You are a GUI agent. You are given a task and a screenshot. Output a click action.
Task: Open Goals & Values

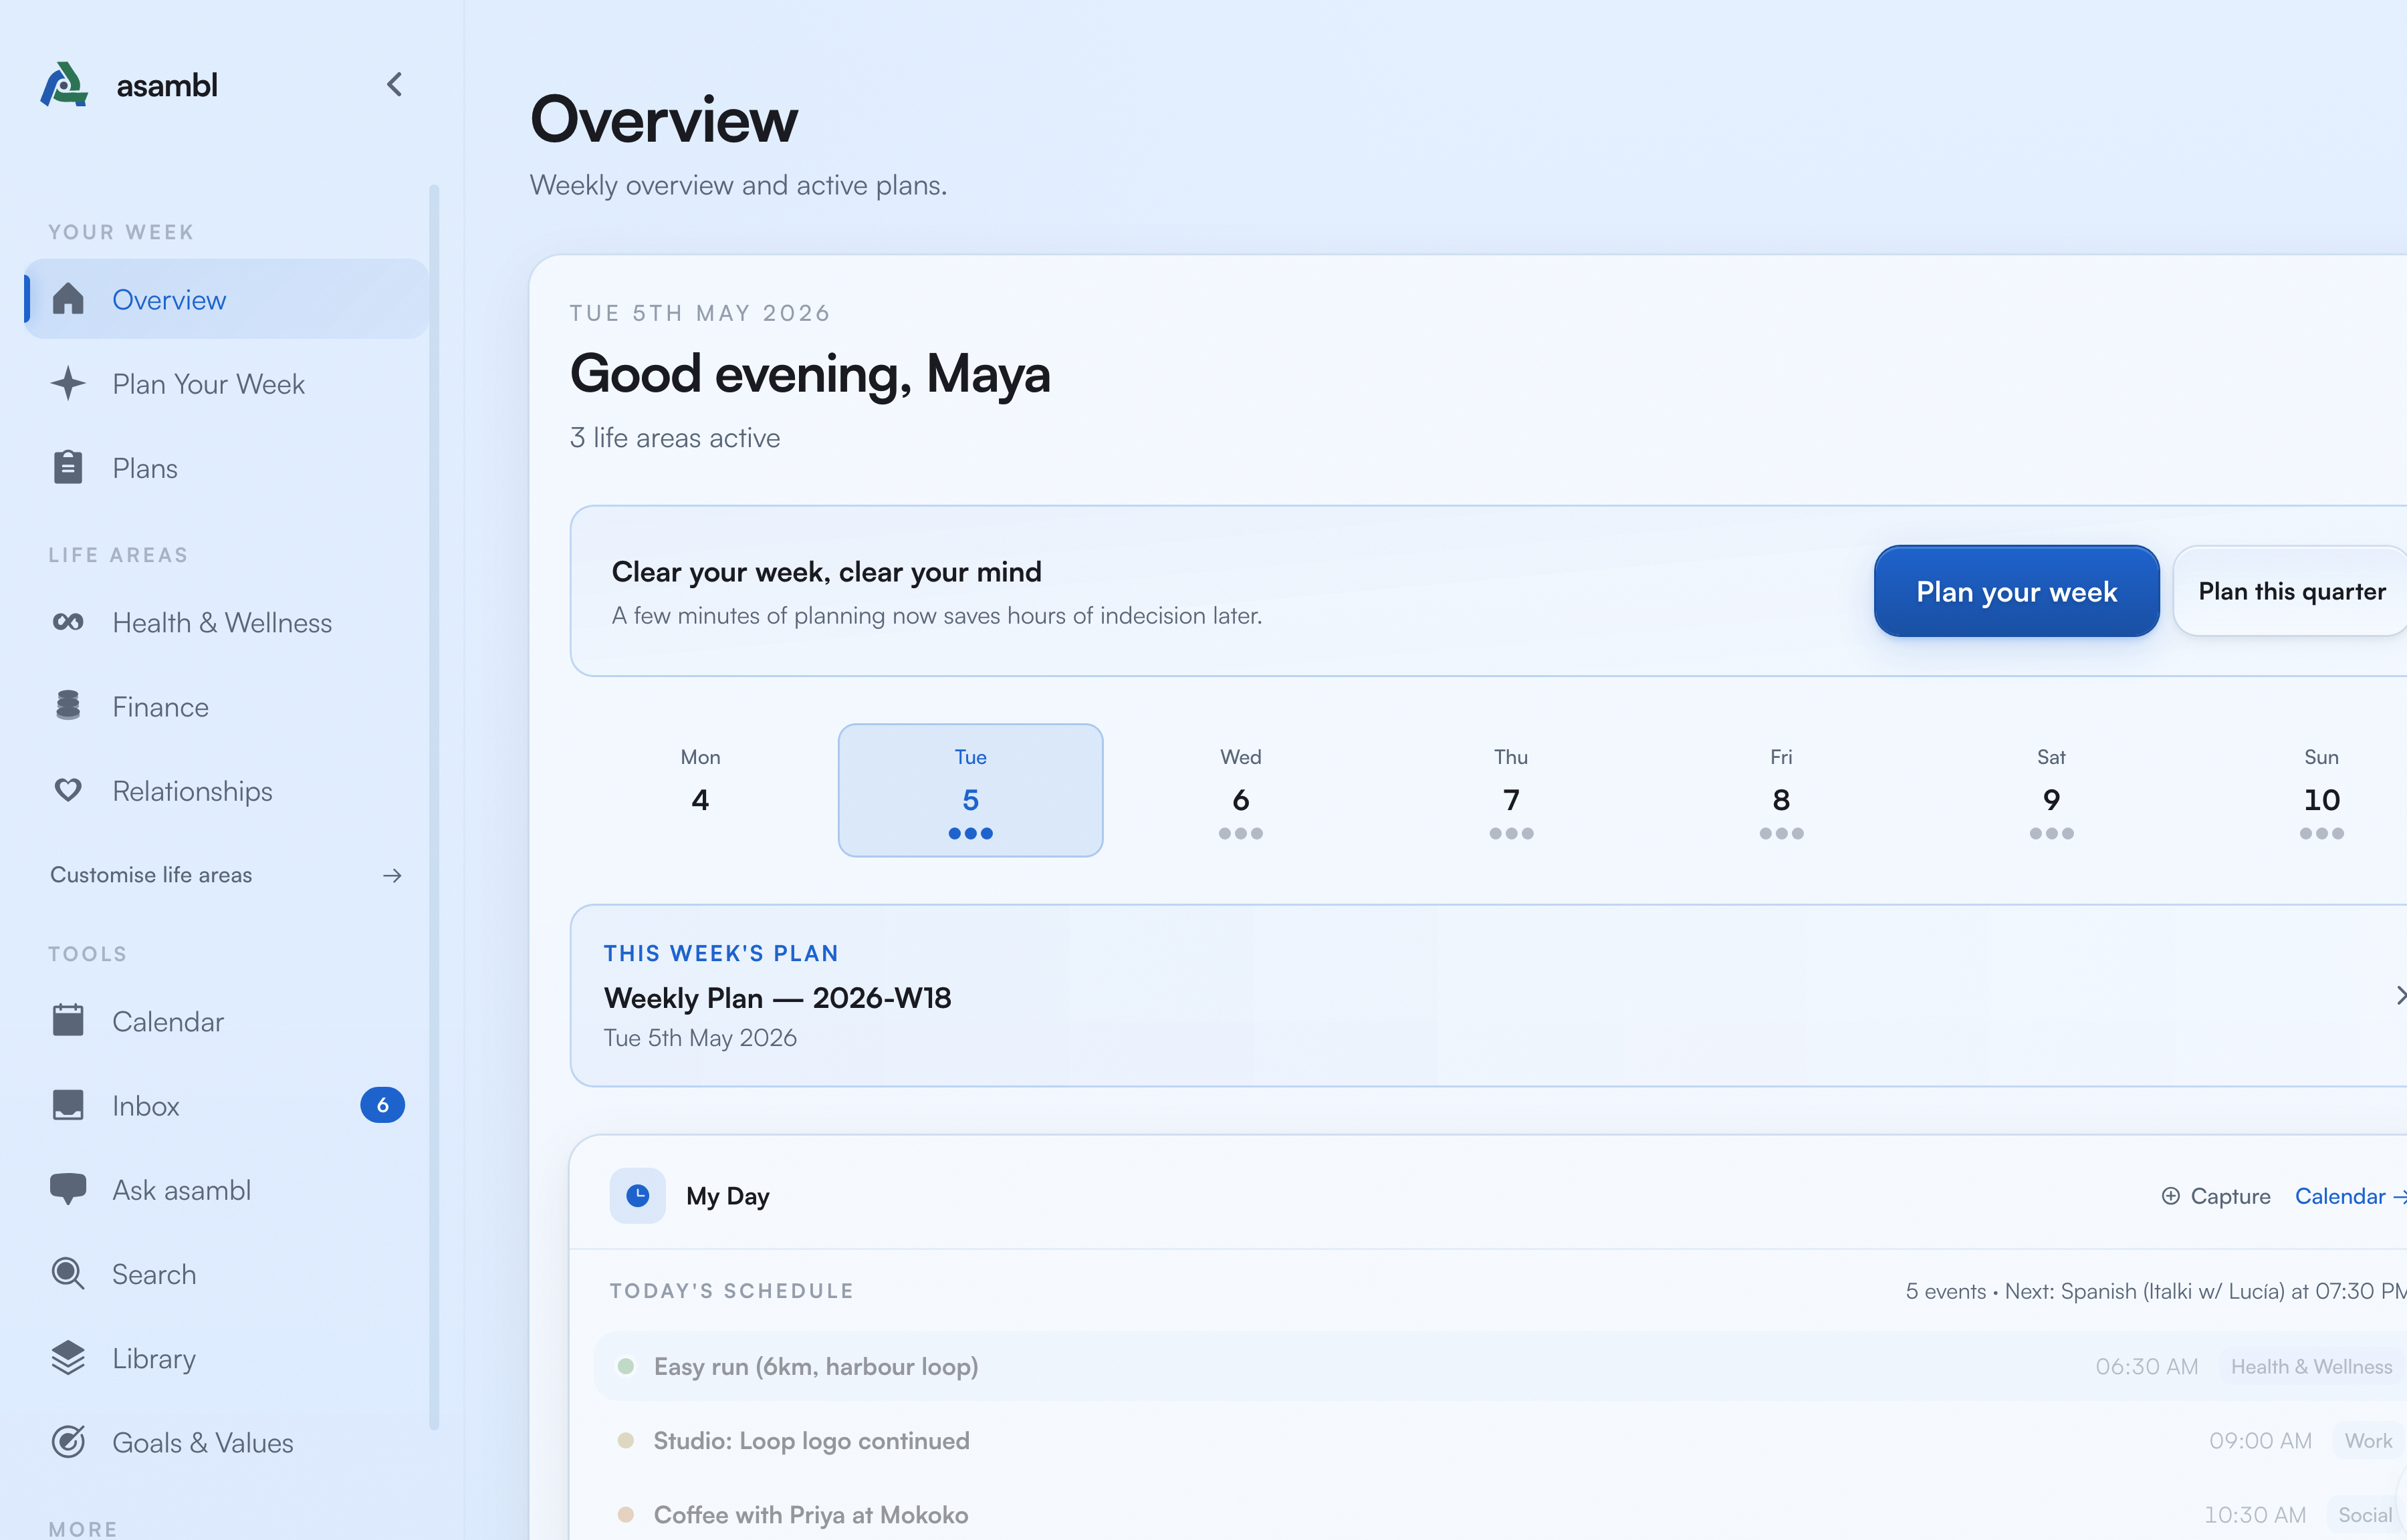coord(227,1441)
